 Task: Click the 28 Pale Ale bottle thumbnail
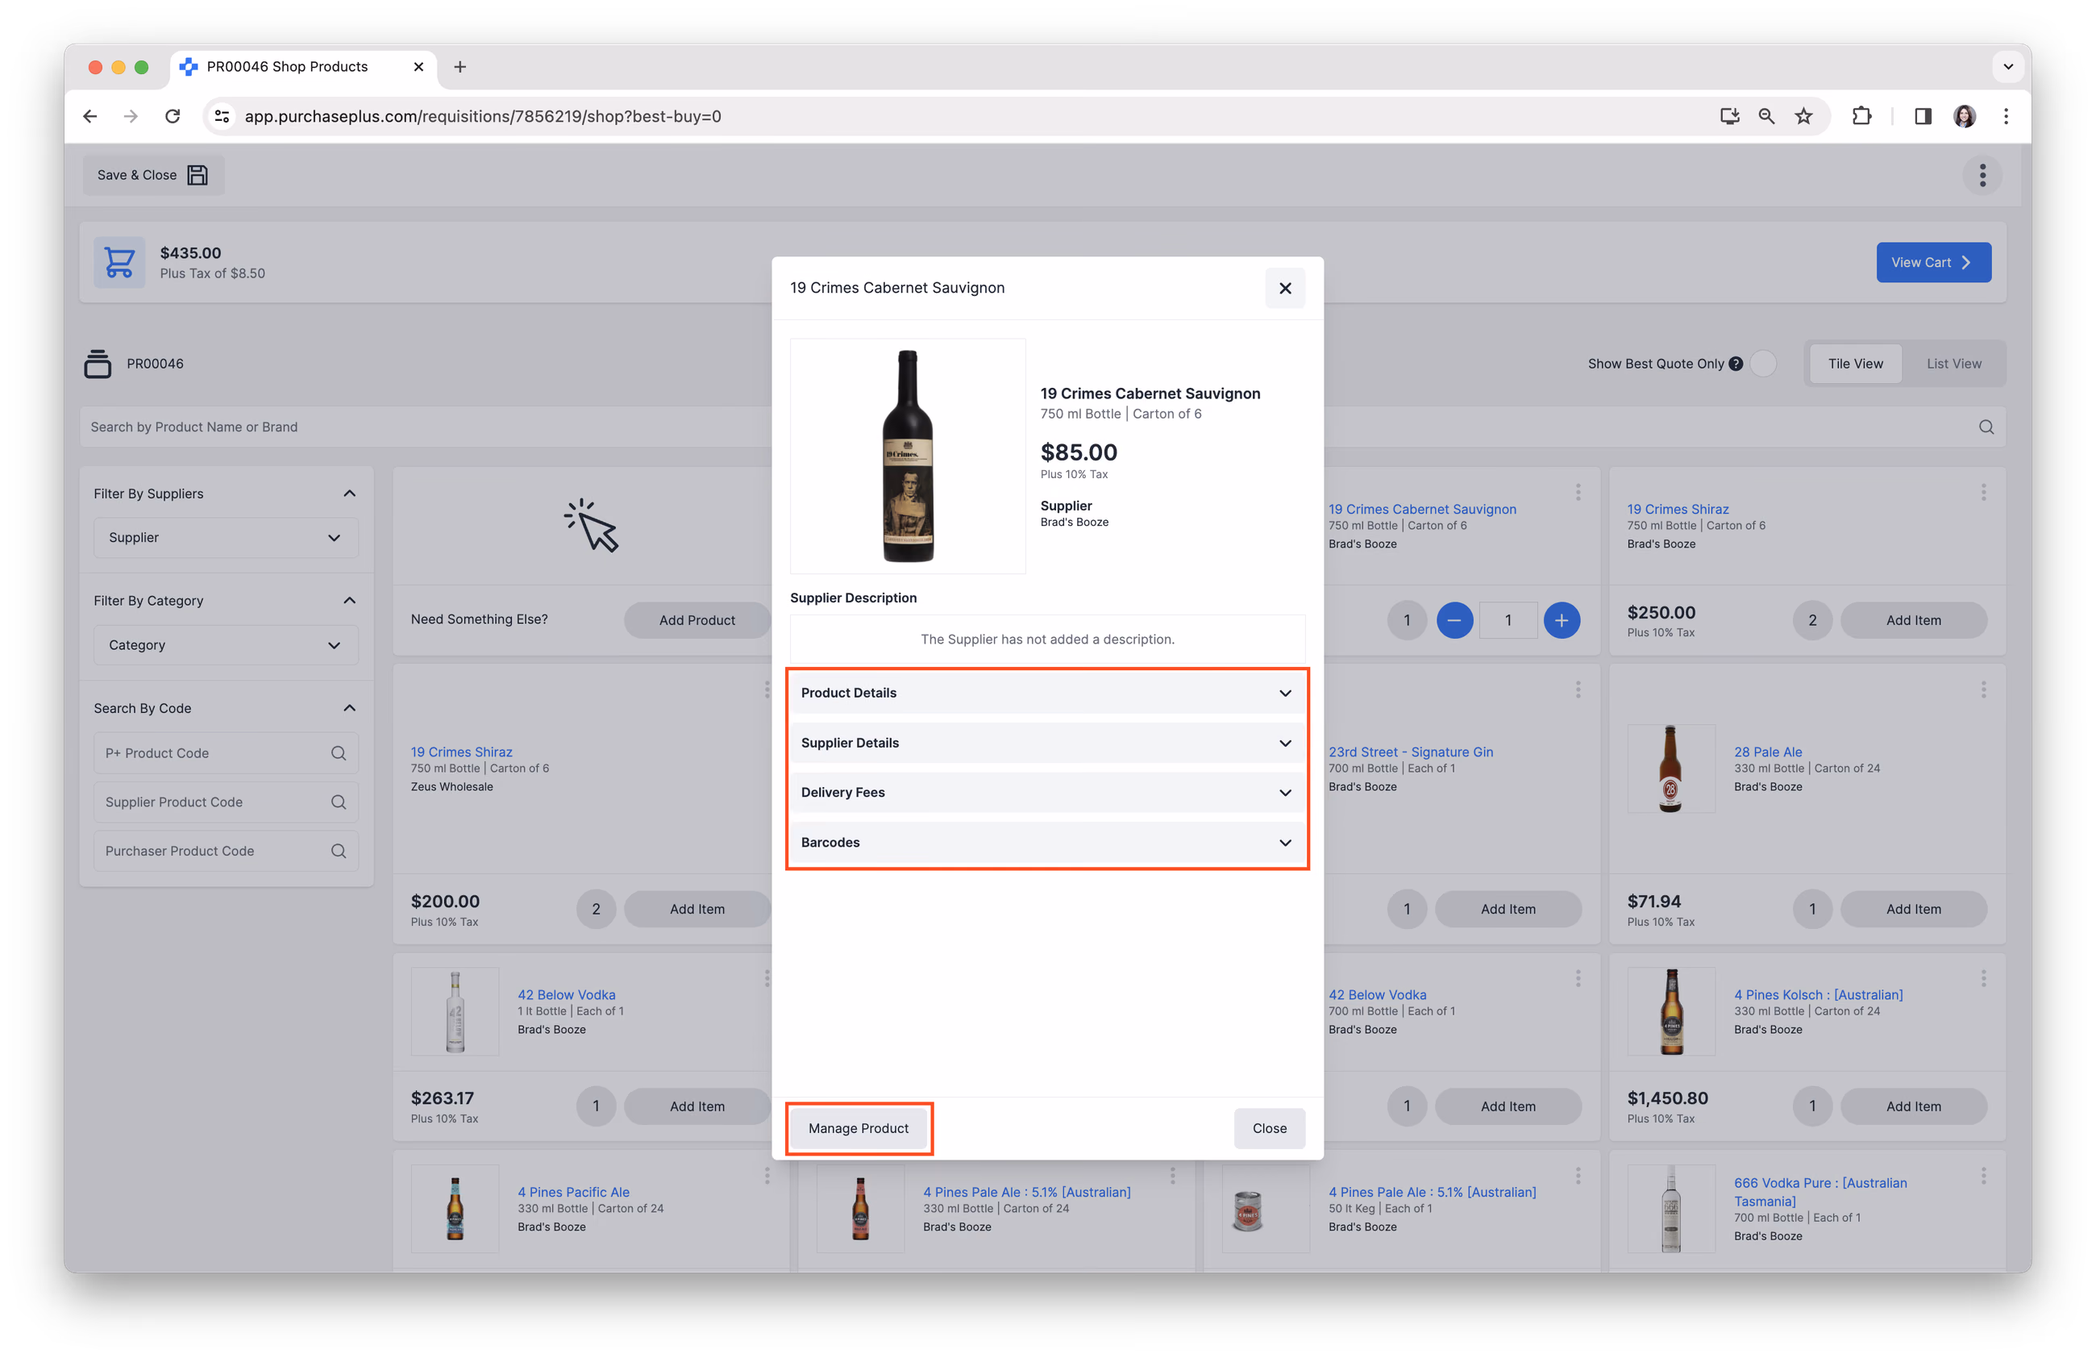pos(1670,769)
